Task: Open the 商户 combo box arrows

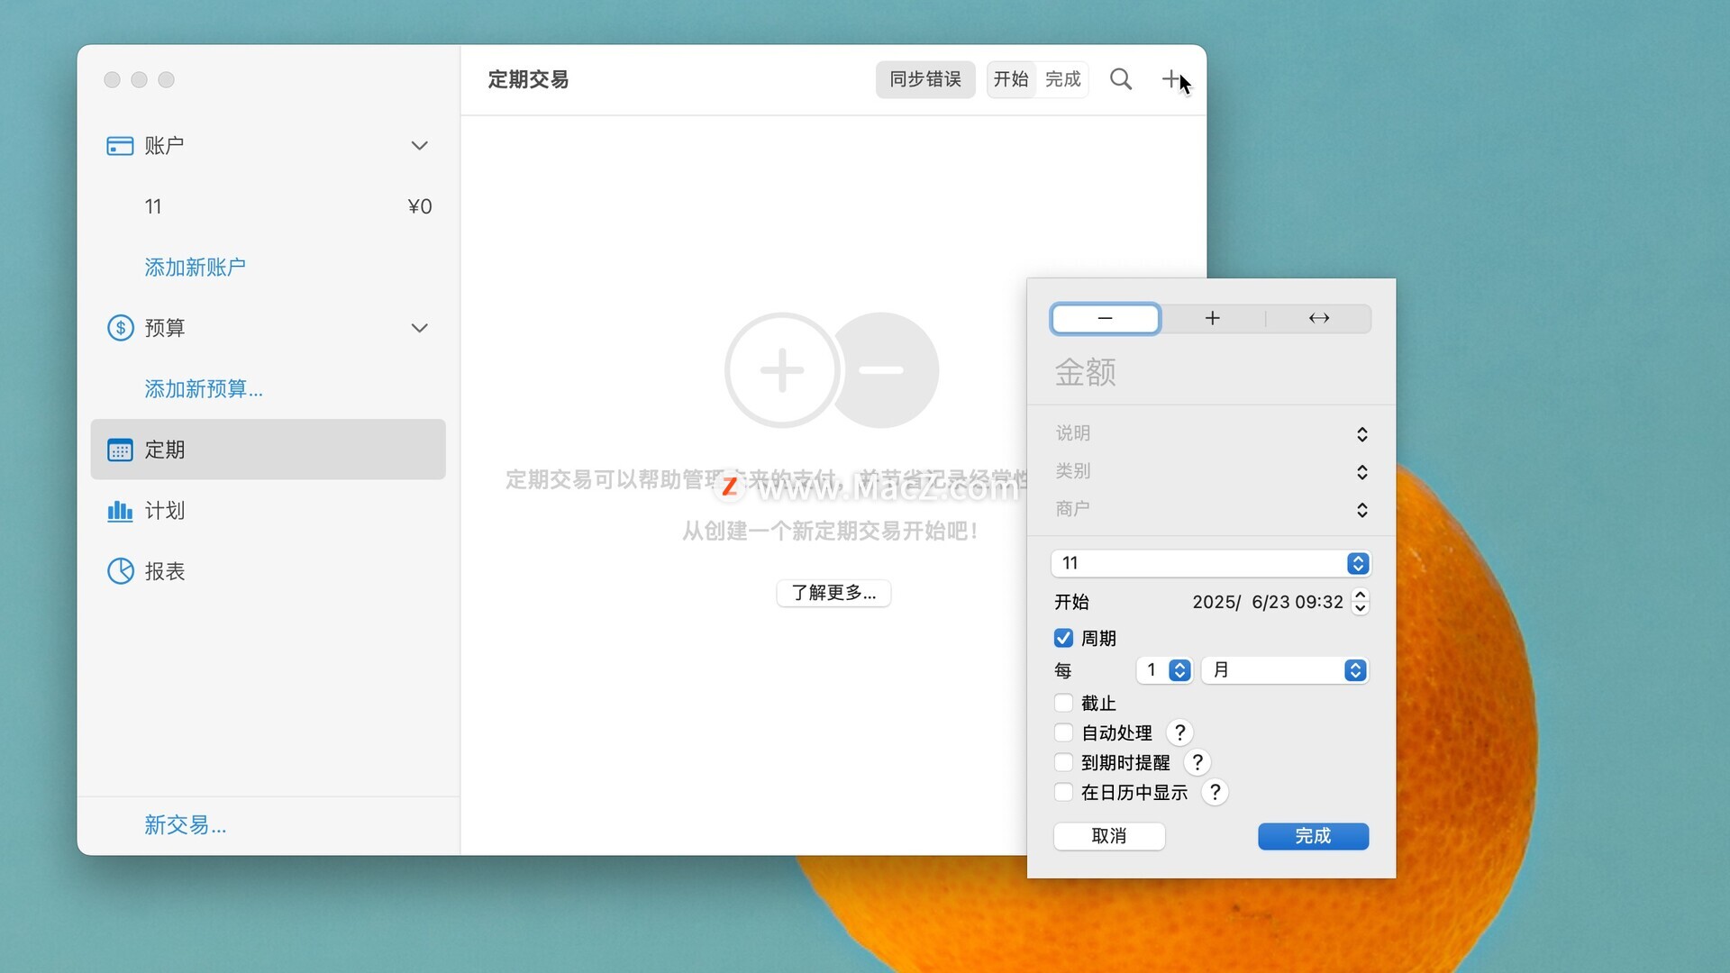Action: (1361, 510)
